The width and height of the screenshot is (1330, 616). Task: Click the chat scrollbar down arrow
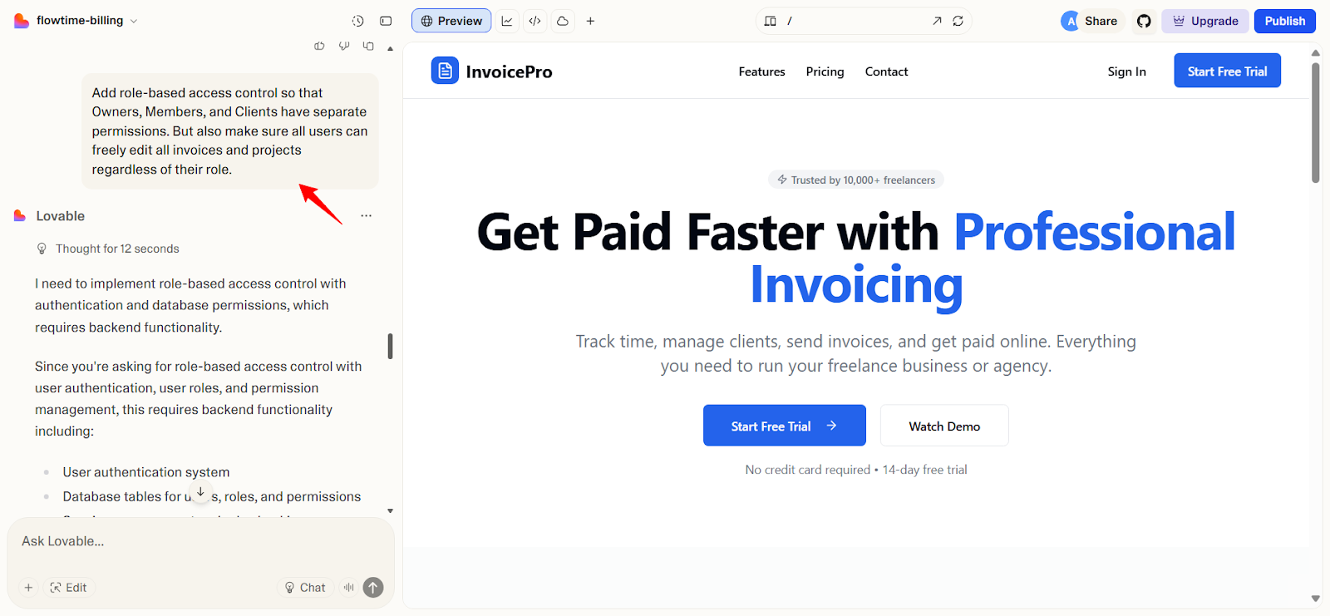pos(391,510)
